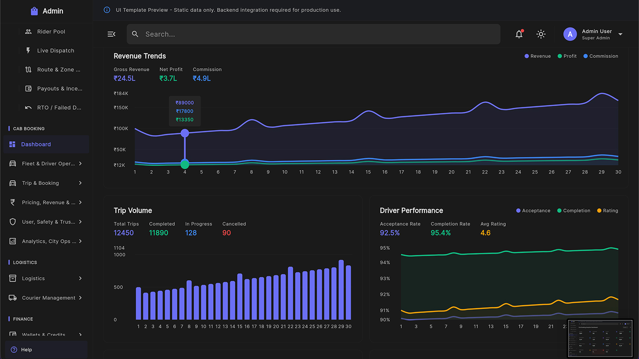Viewport: 639px width, 359px height.
Task: Expand Fleet & Driver Operations chevron
Action: (80, 164)
